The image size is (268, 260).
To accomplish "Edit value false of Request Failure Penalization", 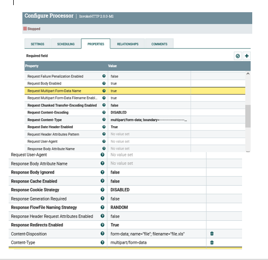I will [149, 76].
